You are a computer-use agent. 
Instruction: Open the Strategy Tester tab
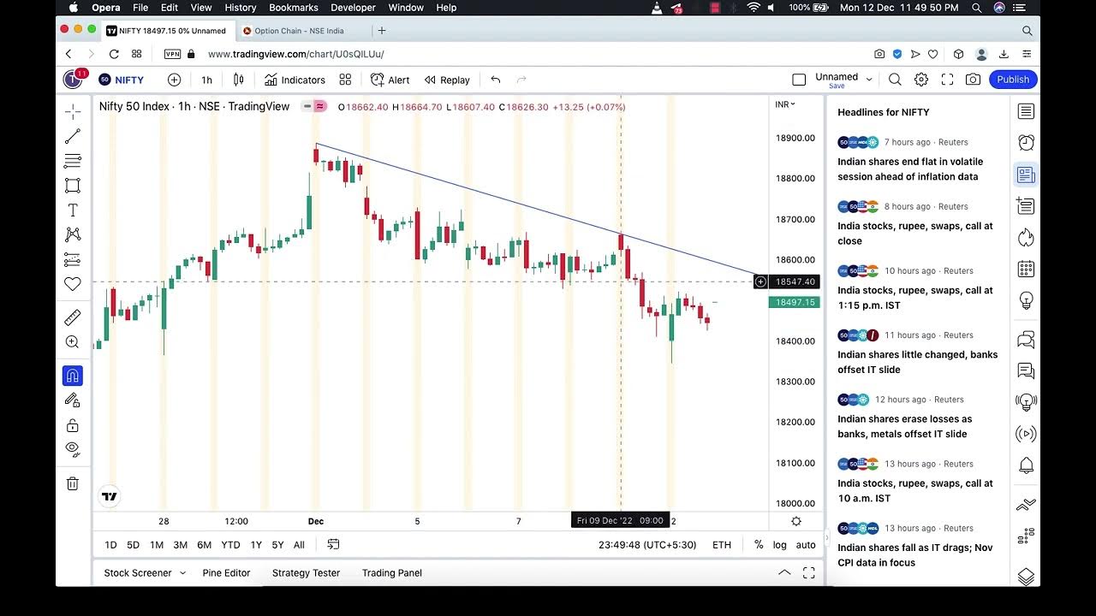(x=306, y=573)
